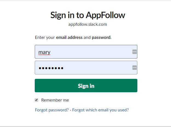Image resolution: width=171 pixels, height=127 pixels.
Task: Click the "Sign in to AppFollow" heading
Action: 88,15
